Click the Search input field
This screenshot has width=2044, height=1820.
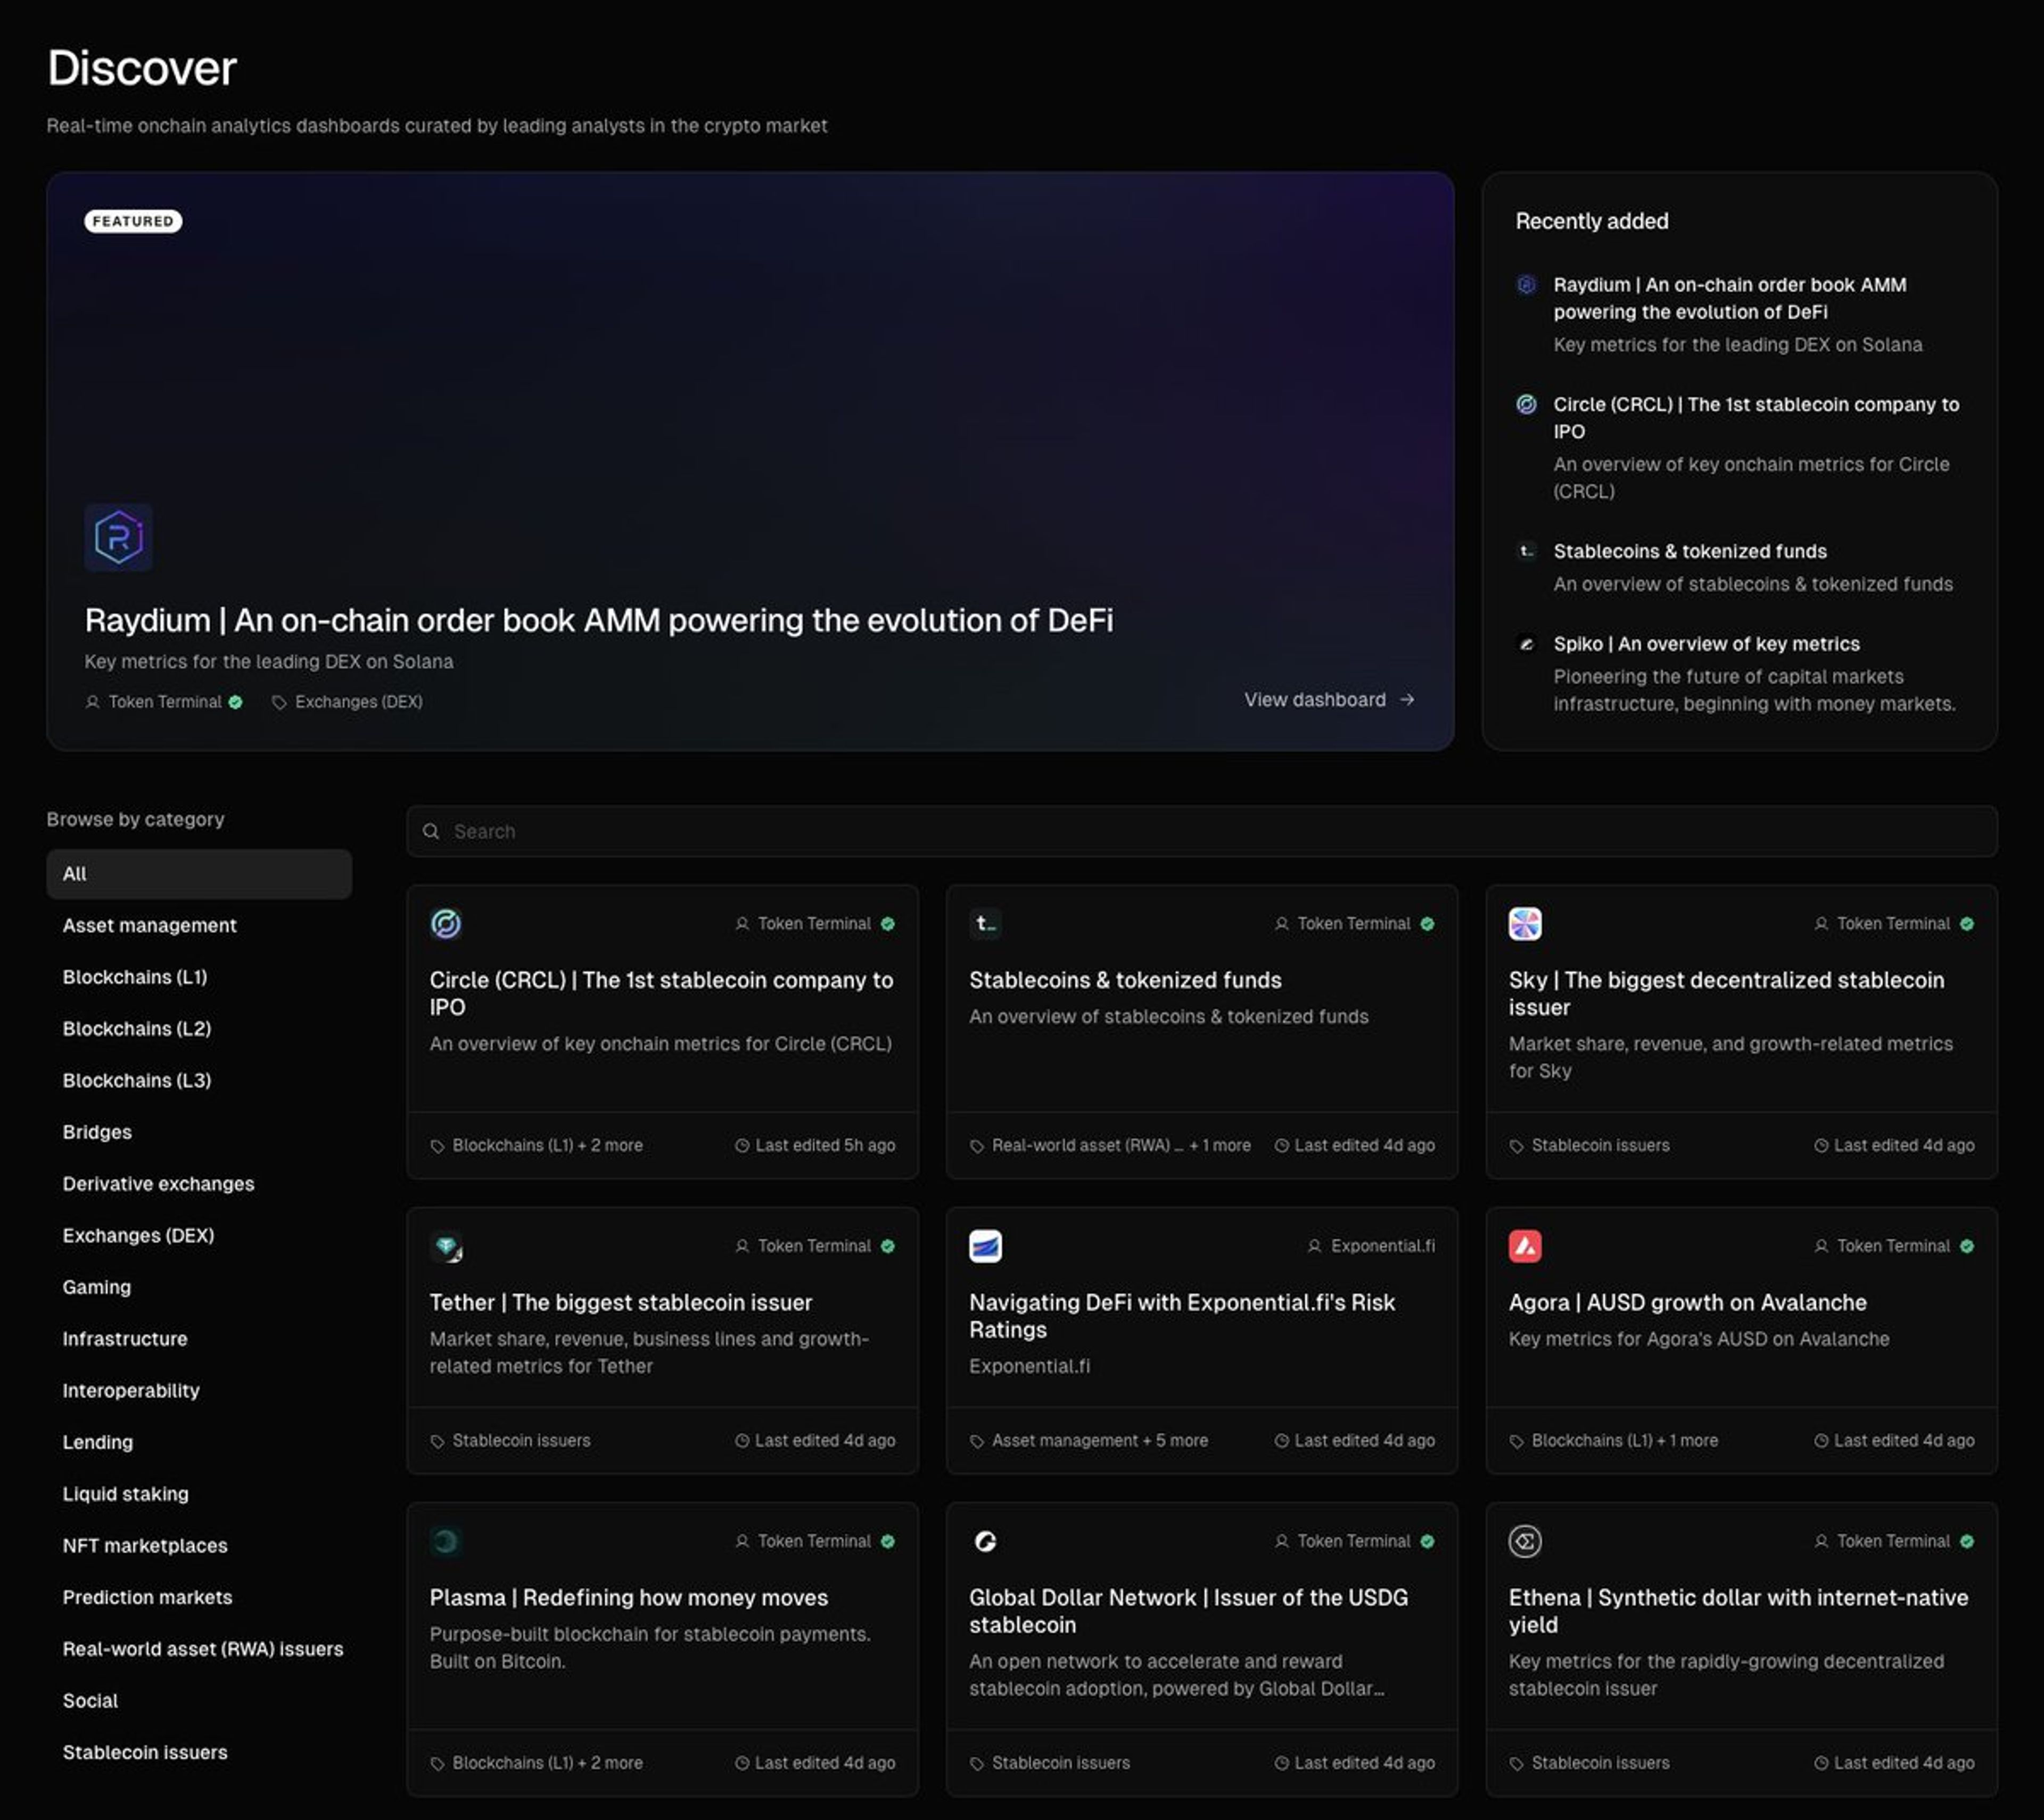(1202, 831)
